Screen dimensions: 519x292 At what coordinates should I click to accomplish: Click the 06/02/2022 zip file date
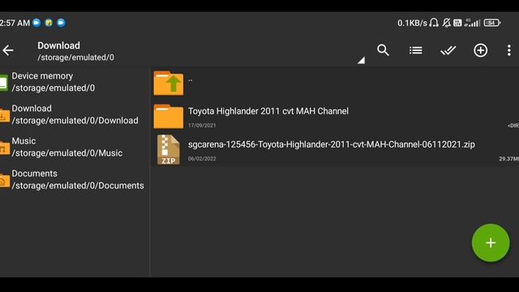[x=202, y=159]
